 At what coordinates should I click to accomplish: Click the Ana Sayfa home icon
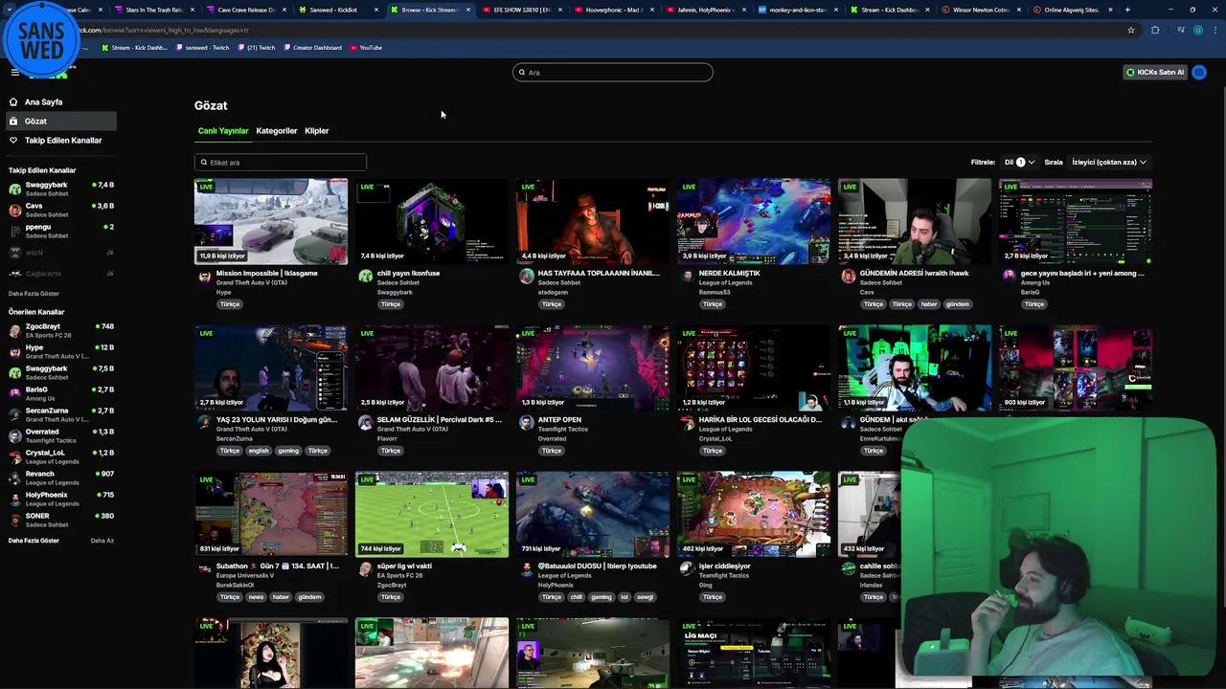pos(13,101)
